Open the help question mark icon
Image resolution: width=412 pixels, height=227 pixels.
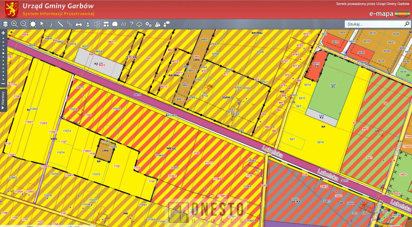[131, 24]
